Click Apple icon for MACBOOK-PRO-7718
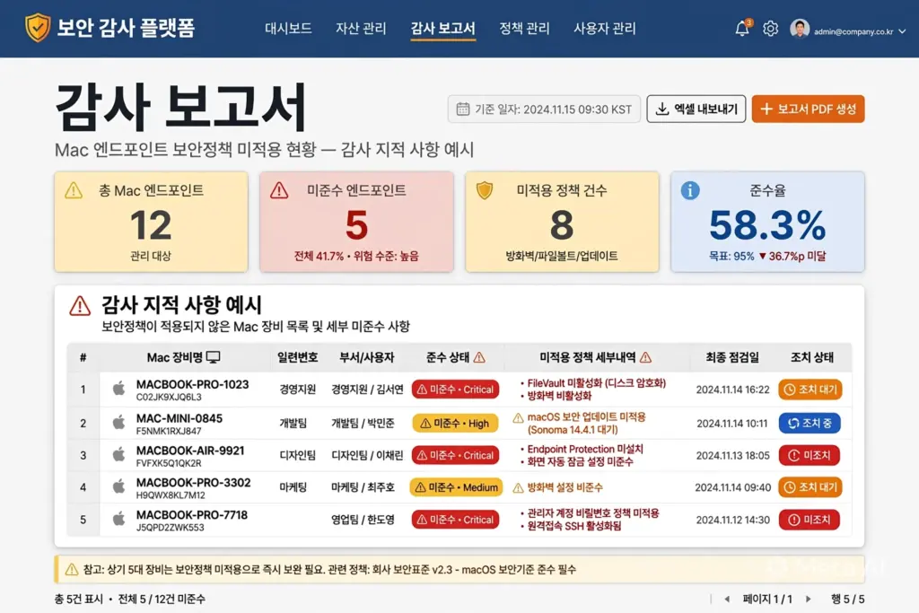The width and height of the screenshot is (919, 613). tap(119, 518)
